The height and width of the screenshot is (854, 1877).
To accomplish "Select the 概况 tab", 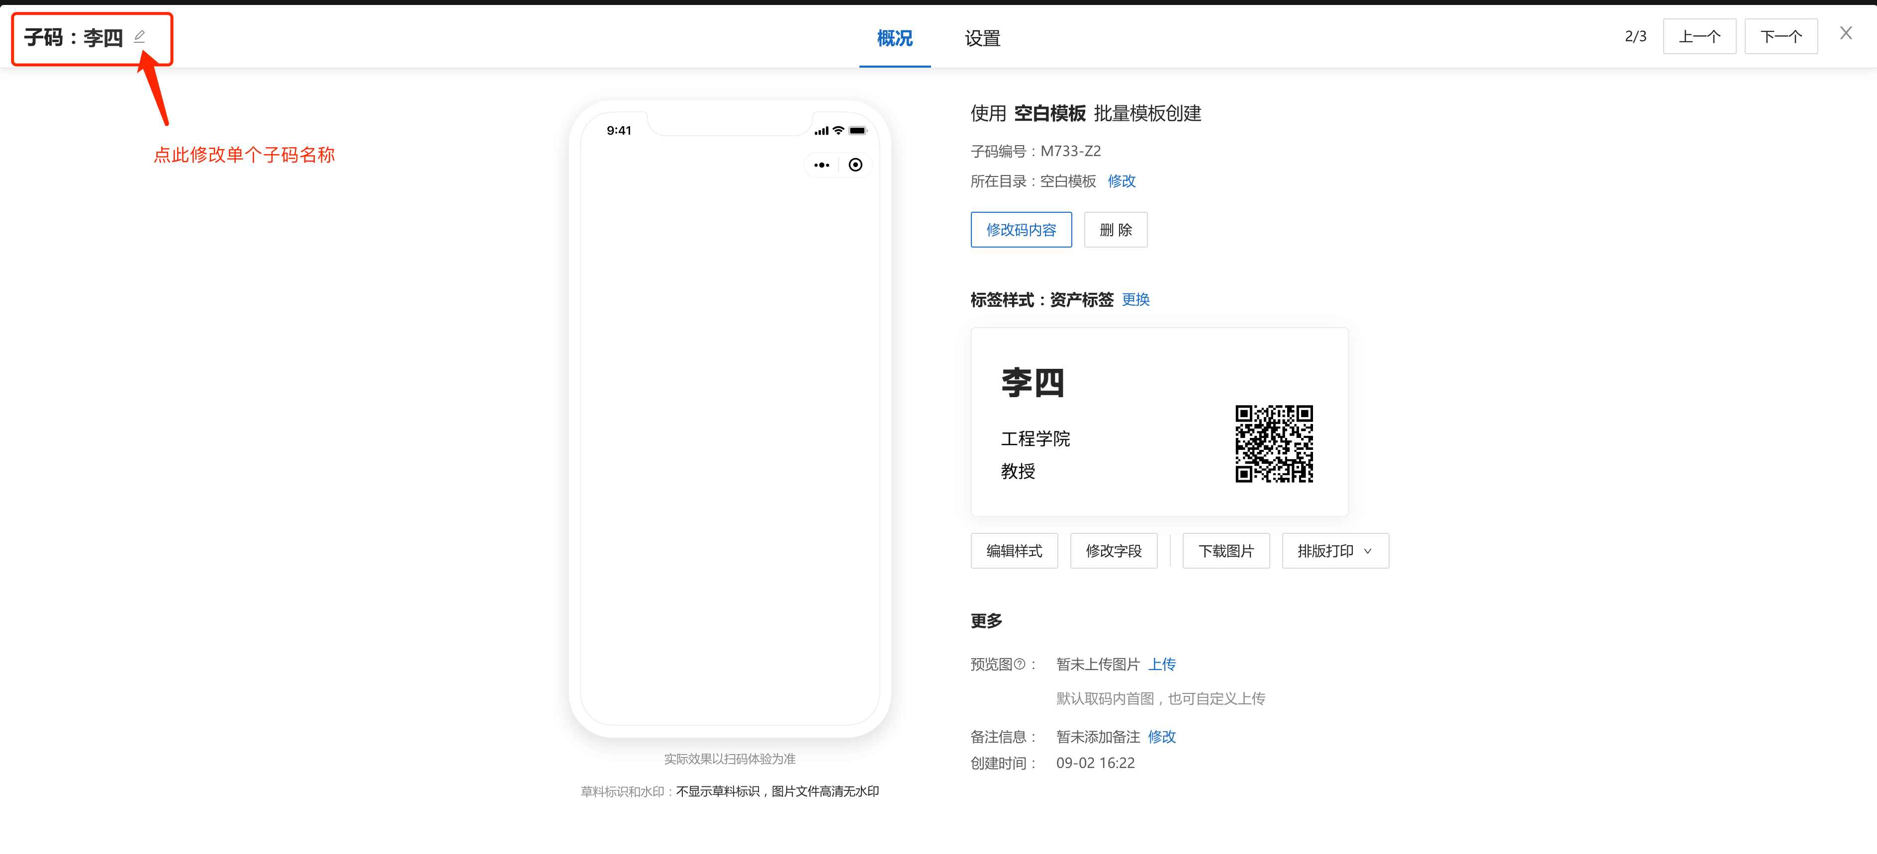I will [895, 38].
